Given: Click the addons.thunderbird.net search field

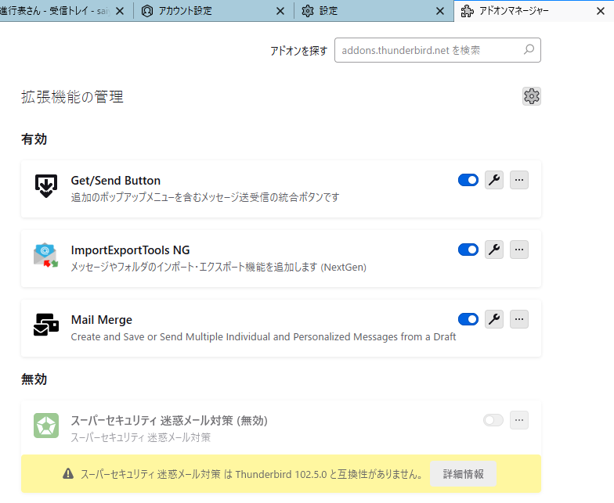Looking at the screenshot, I should pyautogui.click(x=427, y=50).
